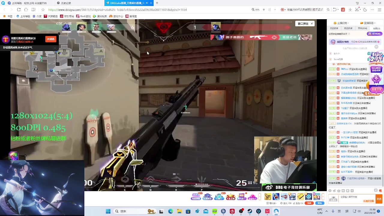Screen dimensions: 384x216
Task: Open 百度 bookmark
Action: click(38, 16)
